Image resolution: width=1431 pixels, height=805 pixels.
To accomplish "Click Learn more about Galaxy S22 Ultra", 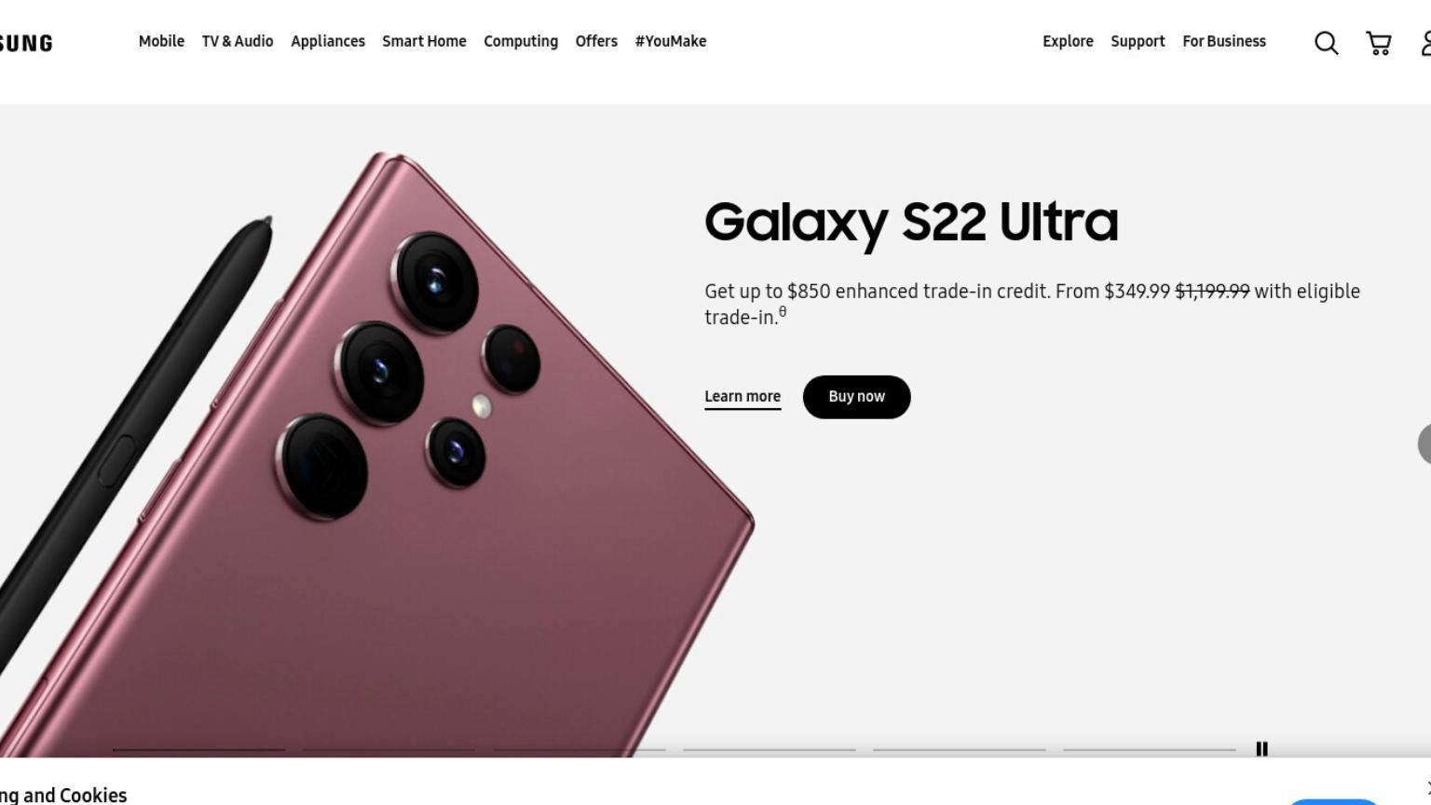I will point(743,397).
